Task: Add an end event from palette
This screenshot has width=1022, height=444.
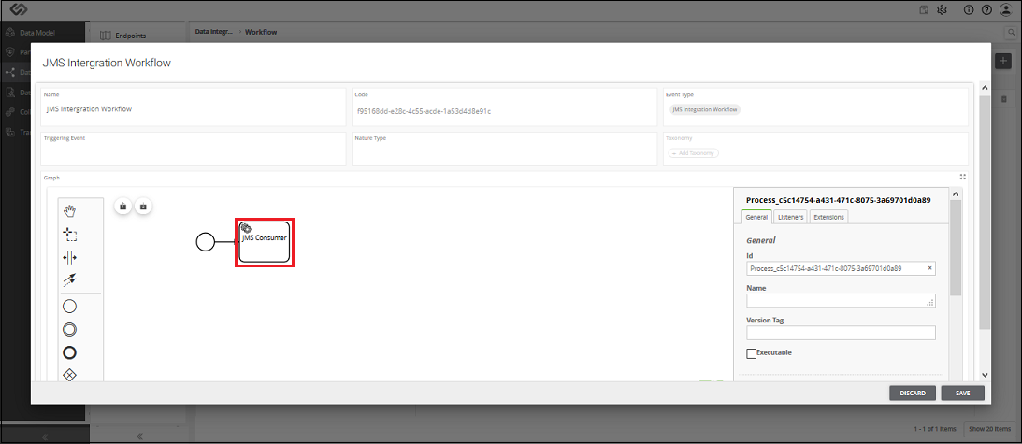Action: click(70, 352)
